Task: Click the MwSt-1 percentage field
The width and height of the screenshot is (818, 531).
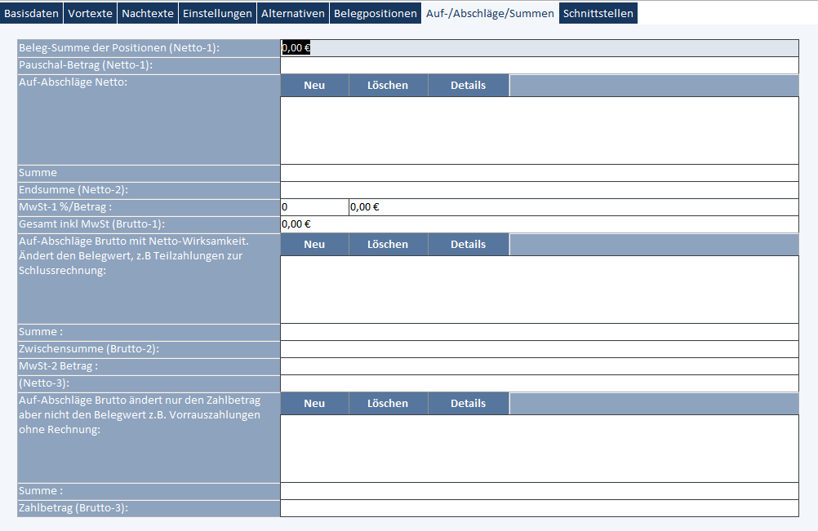Action: pyautogui.click(x=314, y=207)
